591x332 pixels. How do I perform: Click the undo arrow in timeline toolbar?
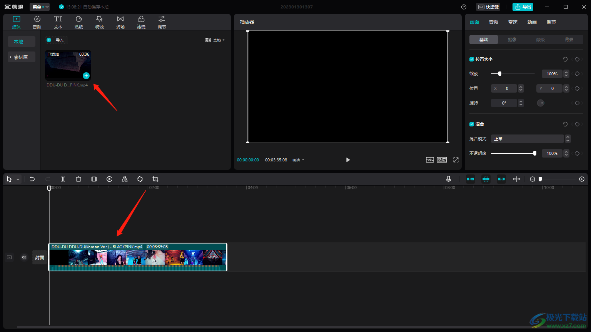point(32,179)
